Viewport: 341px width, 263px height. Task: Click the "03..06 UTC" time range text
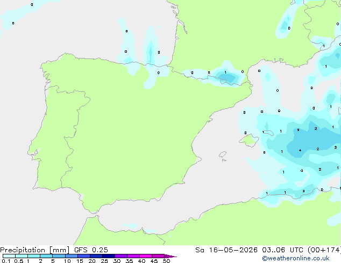point(282,250)
